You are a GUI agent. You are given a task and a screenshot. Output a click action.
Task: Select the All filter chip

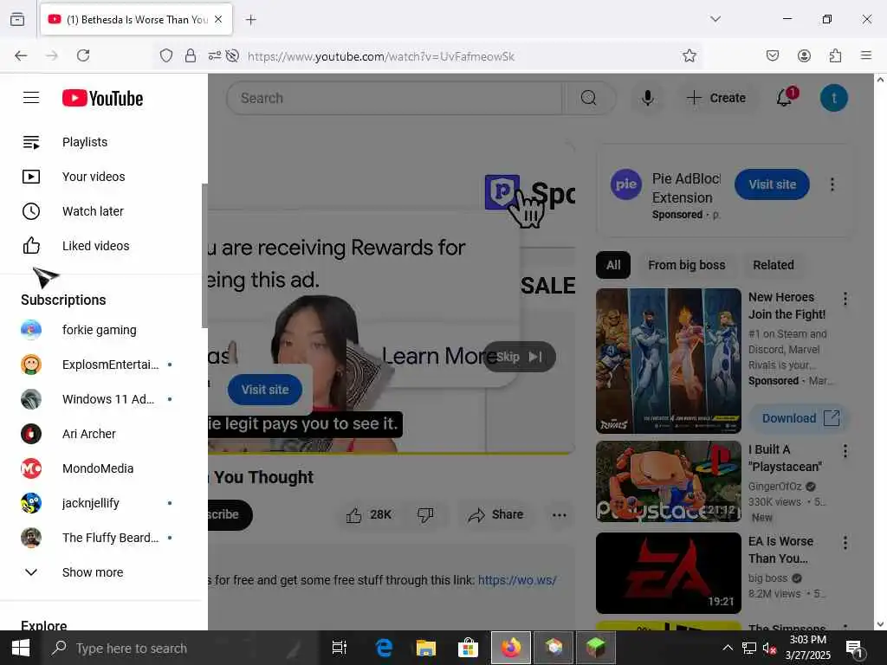pyautogui.click(x=613, y=265)
